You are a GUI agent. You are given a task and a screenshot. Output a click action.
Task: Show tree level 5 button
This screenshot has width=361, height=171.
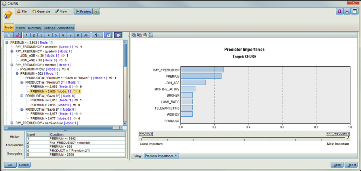point(56,35)
